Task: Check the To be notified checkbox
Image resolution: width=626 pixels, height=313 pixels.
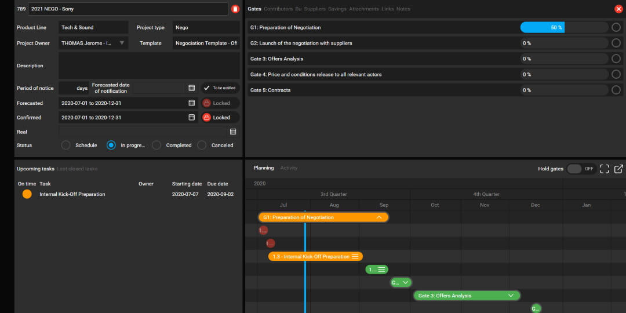Action: [206, 88]
